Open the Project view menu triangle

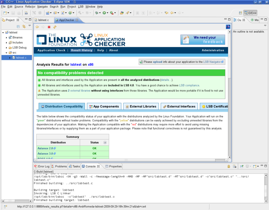pos(30,26)
